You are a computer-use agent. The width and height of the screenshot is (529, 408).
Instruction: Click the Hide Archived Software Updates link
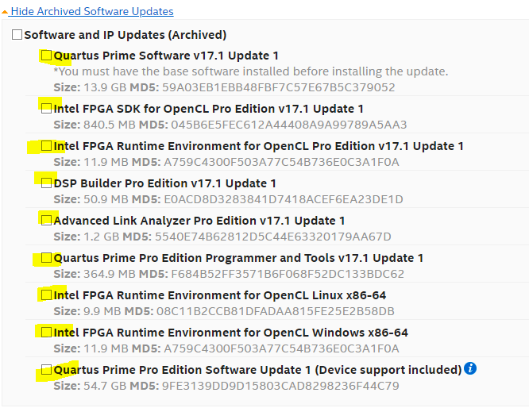92,12
